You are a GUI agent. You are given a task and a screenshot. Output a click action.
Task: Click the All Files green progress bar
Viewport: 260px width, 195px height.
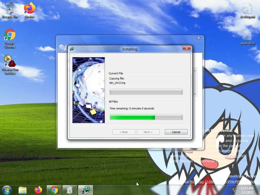point(146,117)
